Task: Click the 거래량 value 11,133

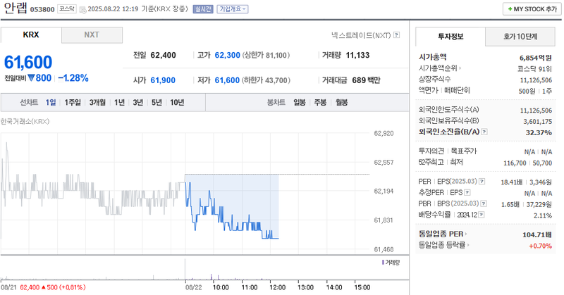Action: coord(357,56)
